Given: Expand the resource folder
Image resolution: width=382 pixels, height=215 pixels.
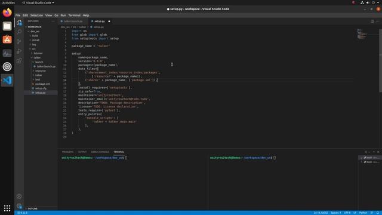Looking at the screenshot, I should 41,71.
